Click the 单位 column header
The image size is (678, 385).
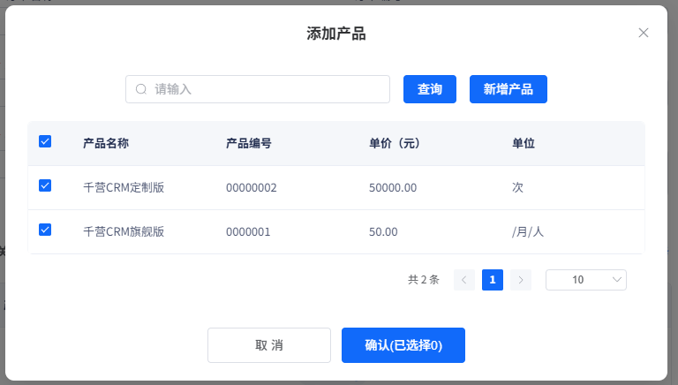[x=524, y=143]
